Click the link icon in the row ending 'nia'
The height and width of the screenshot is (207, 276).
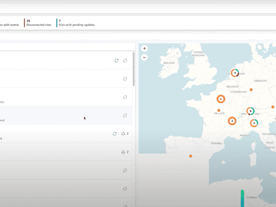click(125, 97)
